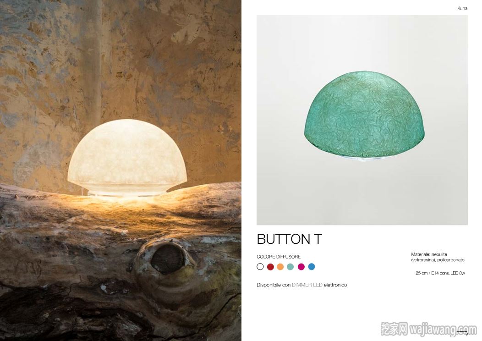Select the red diffuser color swatch
This screenshot has width=482, height=341.
[270, 267]
